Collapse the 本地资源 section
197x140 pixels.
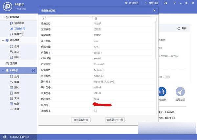pos(3,40)
